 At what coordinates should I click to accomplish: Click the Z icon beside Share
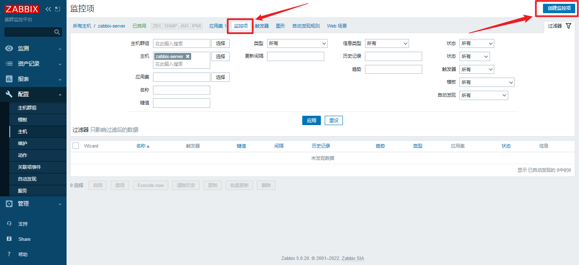tap(9, 239)
